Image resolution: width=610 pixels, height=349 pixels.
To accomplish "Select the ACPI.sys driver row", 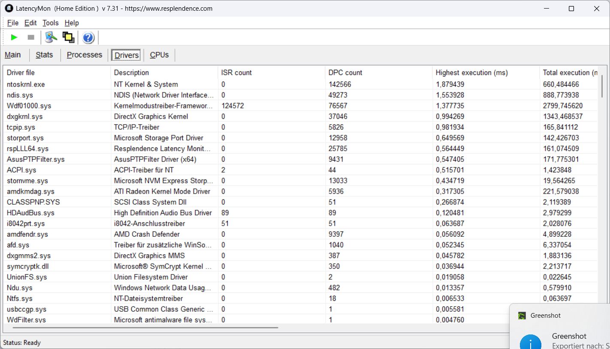I will (x=300, y=170).
